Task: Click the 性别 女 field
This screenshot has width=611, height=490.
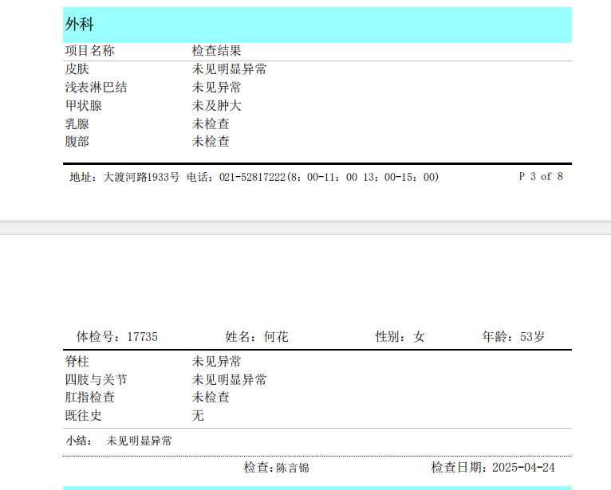Action: click(x=400, y=337)
